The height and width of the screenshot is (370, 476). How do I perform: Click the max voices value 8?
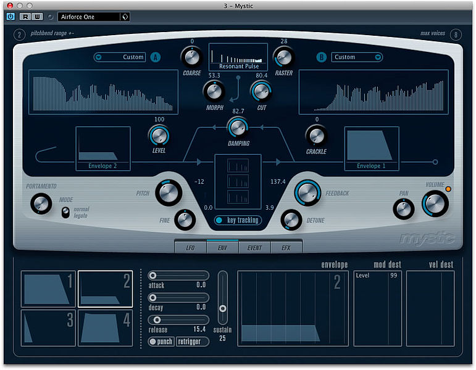[x=456, y=35]
